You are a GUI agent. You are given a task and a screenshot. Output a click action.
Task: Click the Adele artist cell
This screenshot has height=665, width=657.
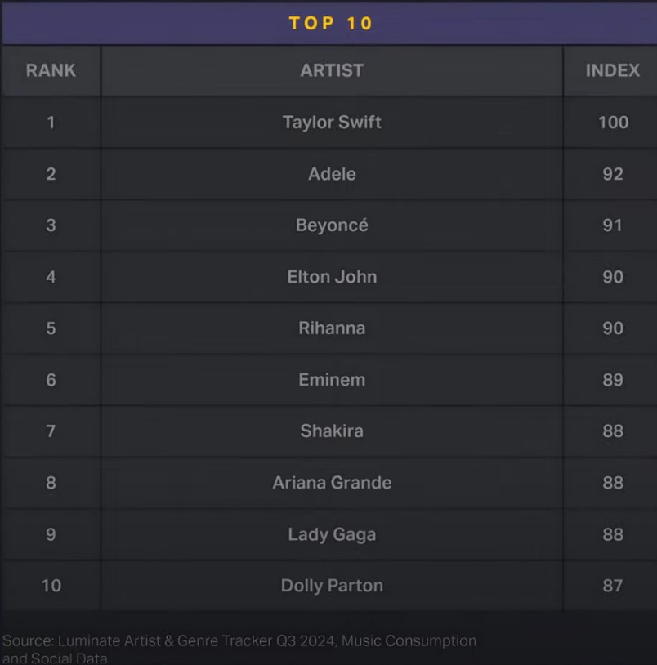pyautogui.click(x=332, y=174)
